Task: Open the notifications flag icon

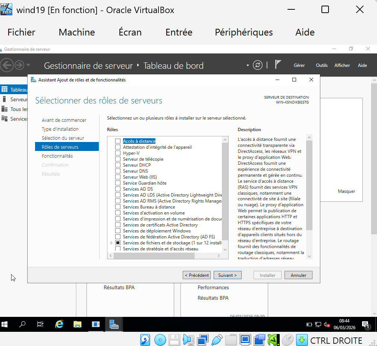Action: (278, 65)
